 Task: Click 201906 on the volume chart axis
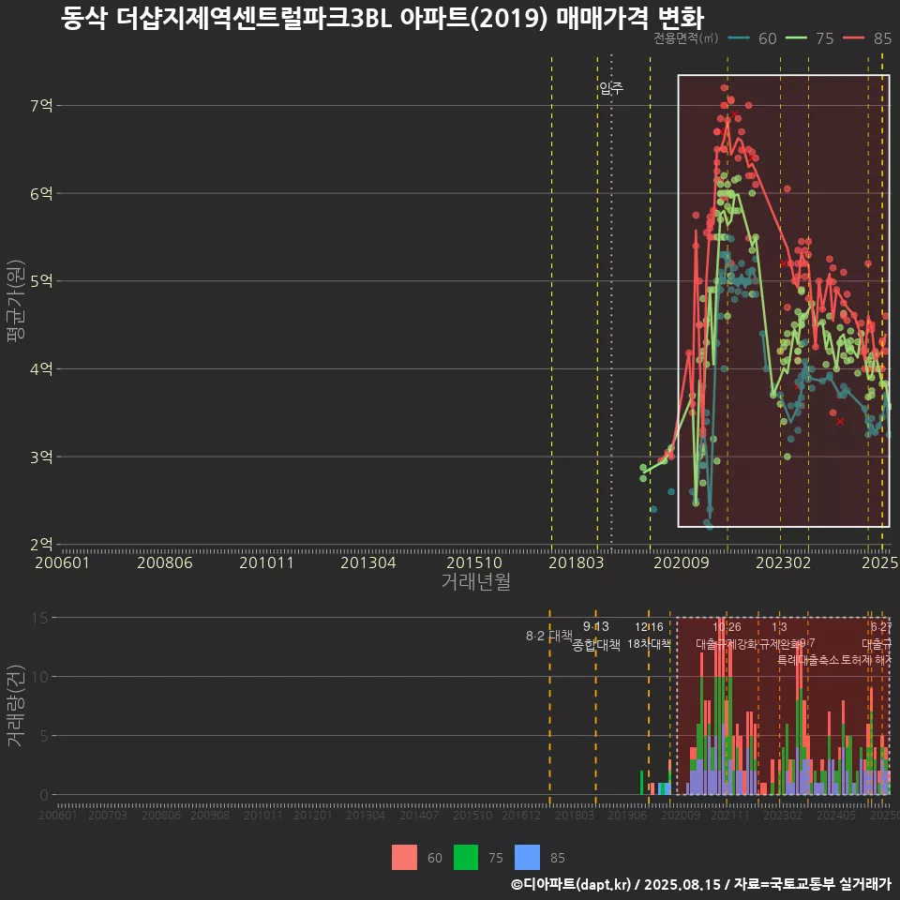[x=627, y=815]
